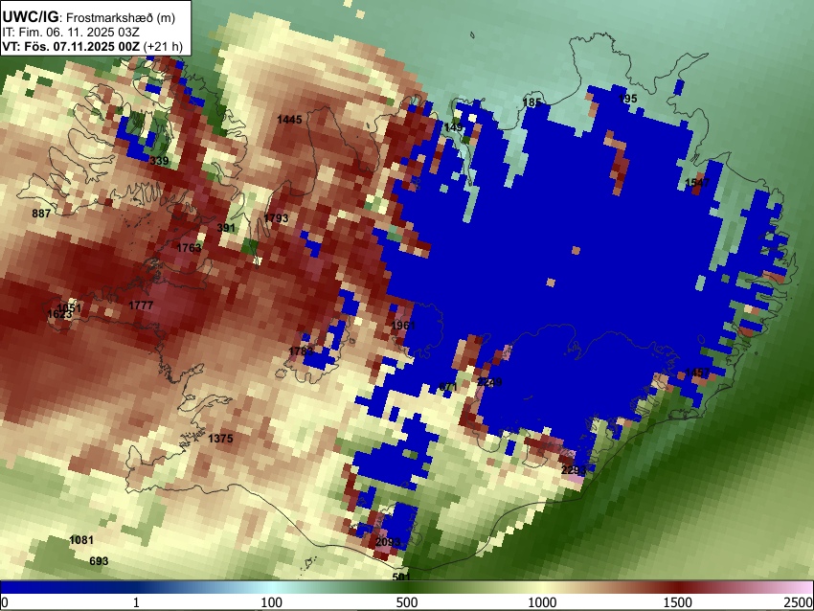814x611 pixels.
Task: Click the map value 1081
Action: tap(81, 540)
